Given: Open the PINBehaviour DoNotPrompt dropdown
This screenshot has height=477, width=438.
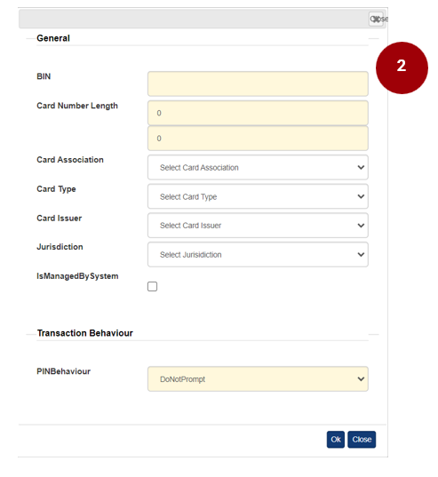Looking at the screenshot, I should [x=258, y=379].
